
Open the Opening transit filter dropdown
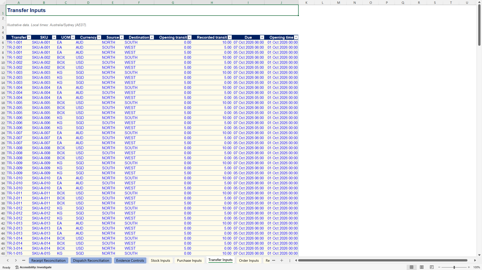click(x=190, y=37)
